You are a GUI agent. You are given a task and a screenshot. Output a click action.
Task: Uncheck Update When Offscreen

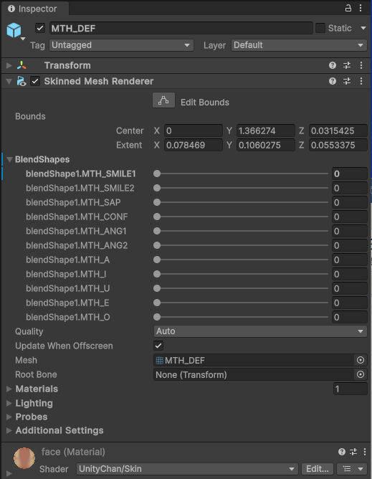(158, 346)
